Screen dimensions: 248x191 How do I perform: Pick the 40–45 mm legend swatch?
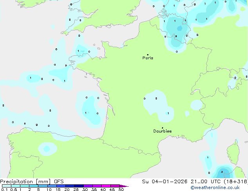(x=106, y=186)
